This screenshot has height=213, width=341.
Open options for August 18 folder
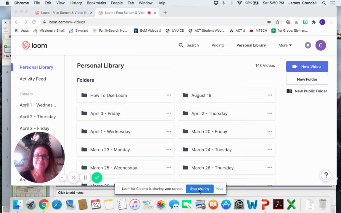270,95
